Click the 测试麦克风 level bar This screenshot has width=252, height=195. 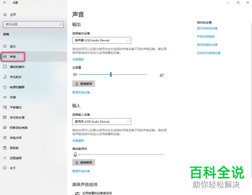pos(121,155)
